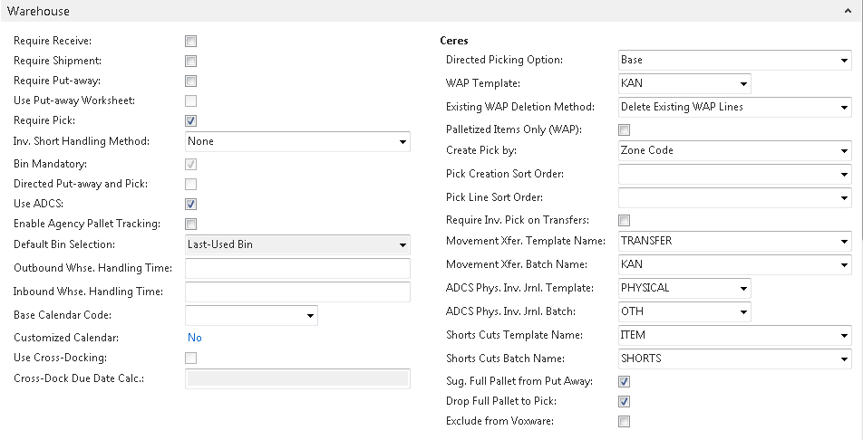
Task: Enable Exclude from Voxware checkbox
Action: pyautogui.click(x=624, y=421)
